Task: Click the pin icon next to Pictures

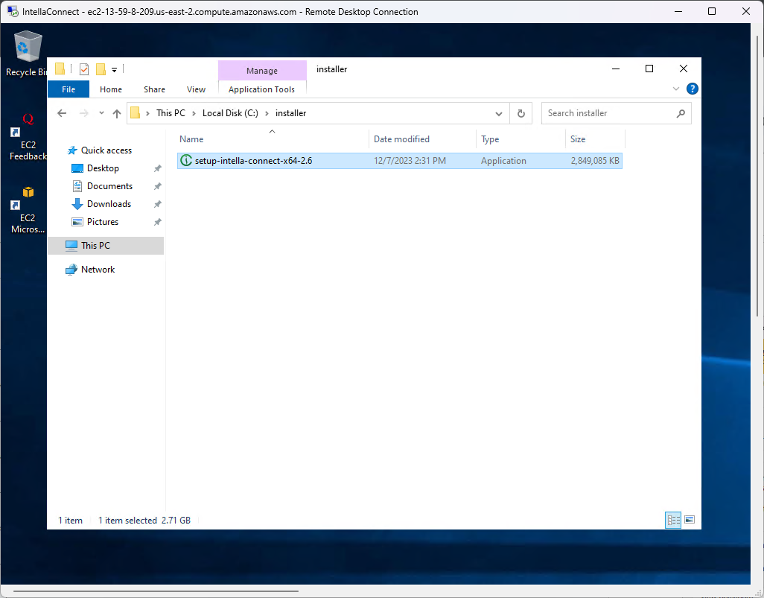Action: click(157, 222)
